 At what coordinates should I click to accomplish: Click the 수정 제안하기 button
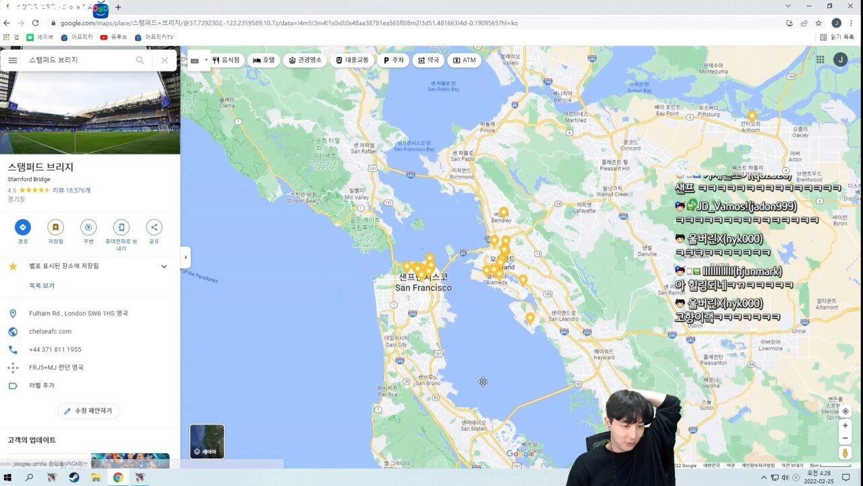[x=89, y=411]
